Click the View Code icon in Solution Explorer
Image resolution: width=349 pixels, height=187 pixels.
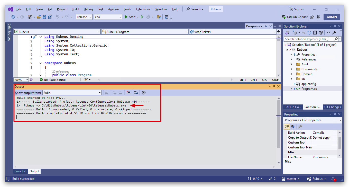(328, 33)
